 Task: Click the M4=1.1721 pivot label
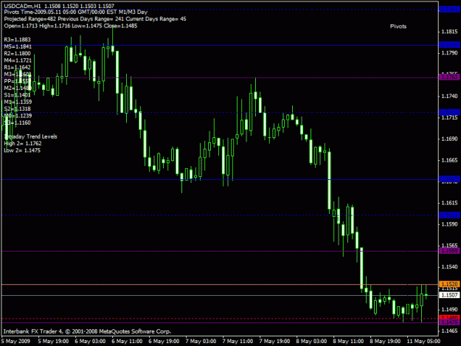click(x=18, y=60)
